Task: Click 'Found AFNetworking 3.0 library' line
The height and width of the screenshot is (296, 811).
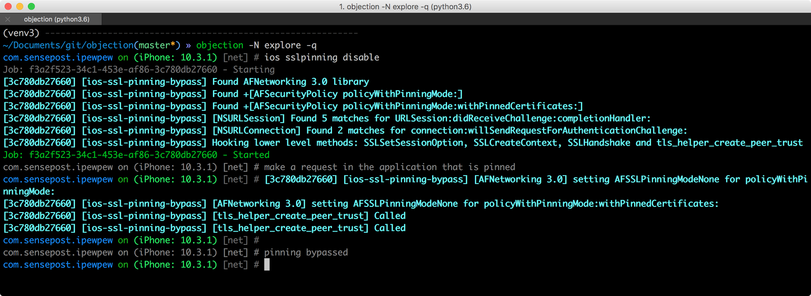Action: (x=186, y=81)
